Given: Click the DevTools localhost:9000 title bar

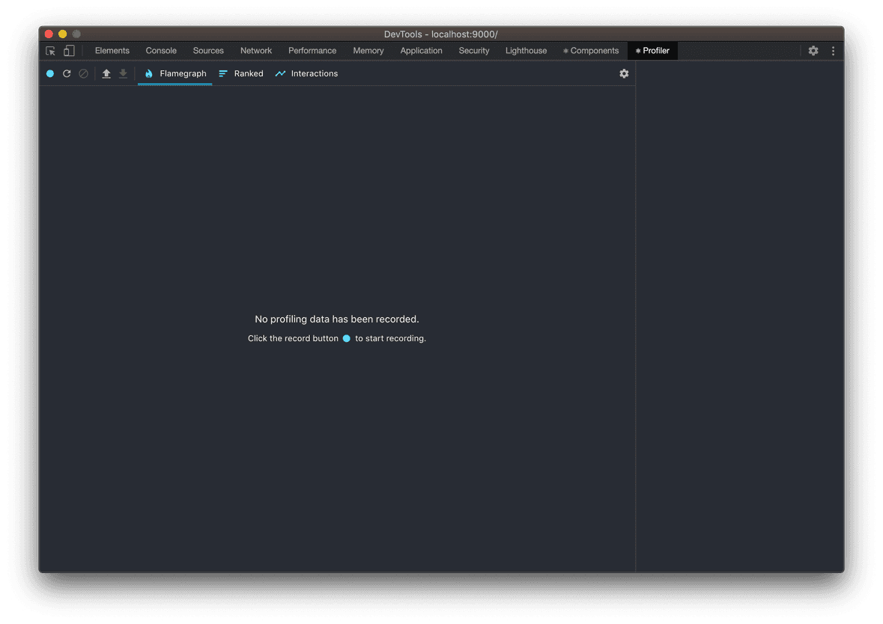Looking at the screenshot, I should 441,34.
